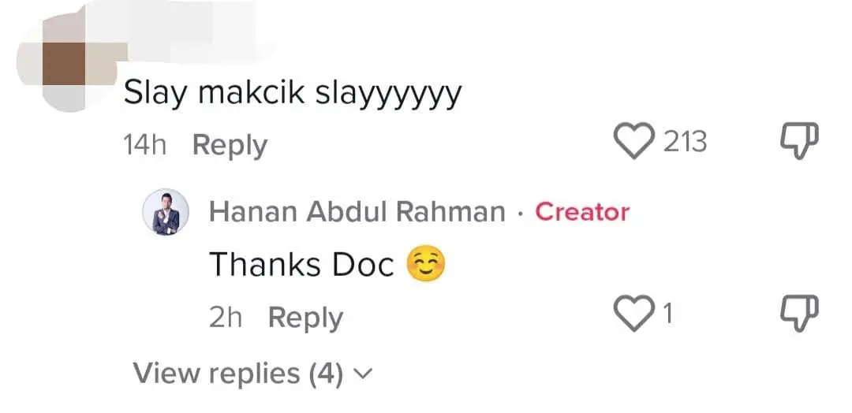Select the "Thanks Doc" reply text

click(301, 266)
